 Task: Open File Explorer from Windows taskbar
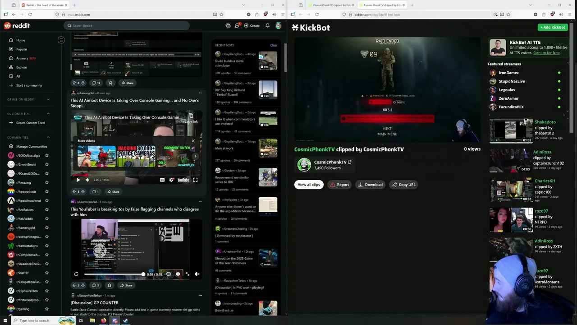pyautogui.click(x=92, y=320)
